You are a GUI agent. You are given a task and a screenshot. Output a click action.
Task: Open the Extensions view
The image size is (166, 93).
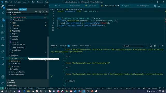[x=3, y=32]
